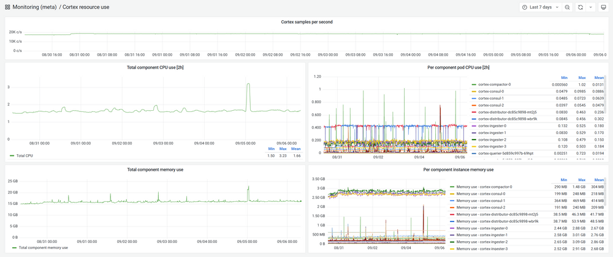Click the clock icon in the time picker

point(525,7)
